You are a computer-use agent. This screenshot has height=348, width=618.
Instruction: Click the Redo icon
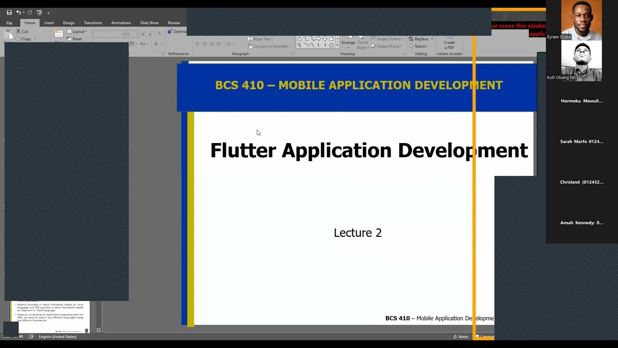coord(30,13)
